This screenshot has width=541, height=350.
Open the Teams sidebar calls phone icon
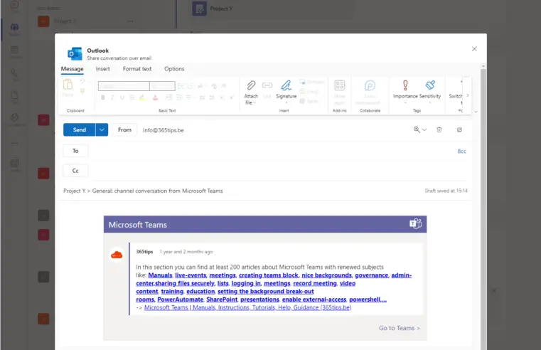coord(14,73)
